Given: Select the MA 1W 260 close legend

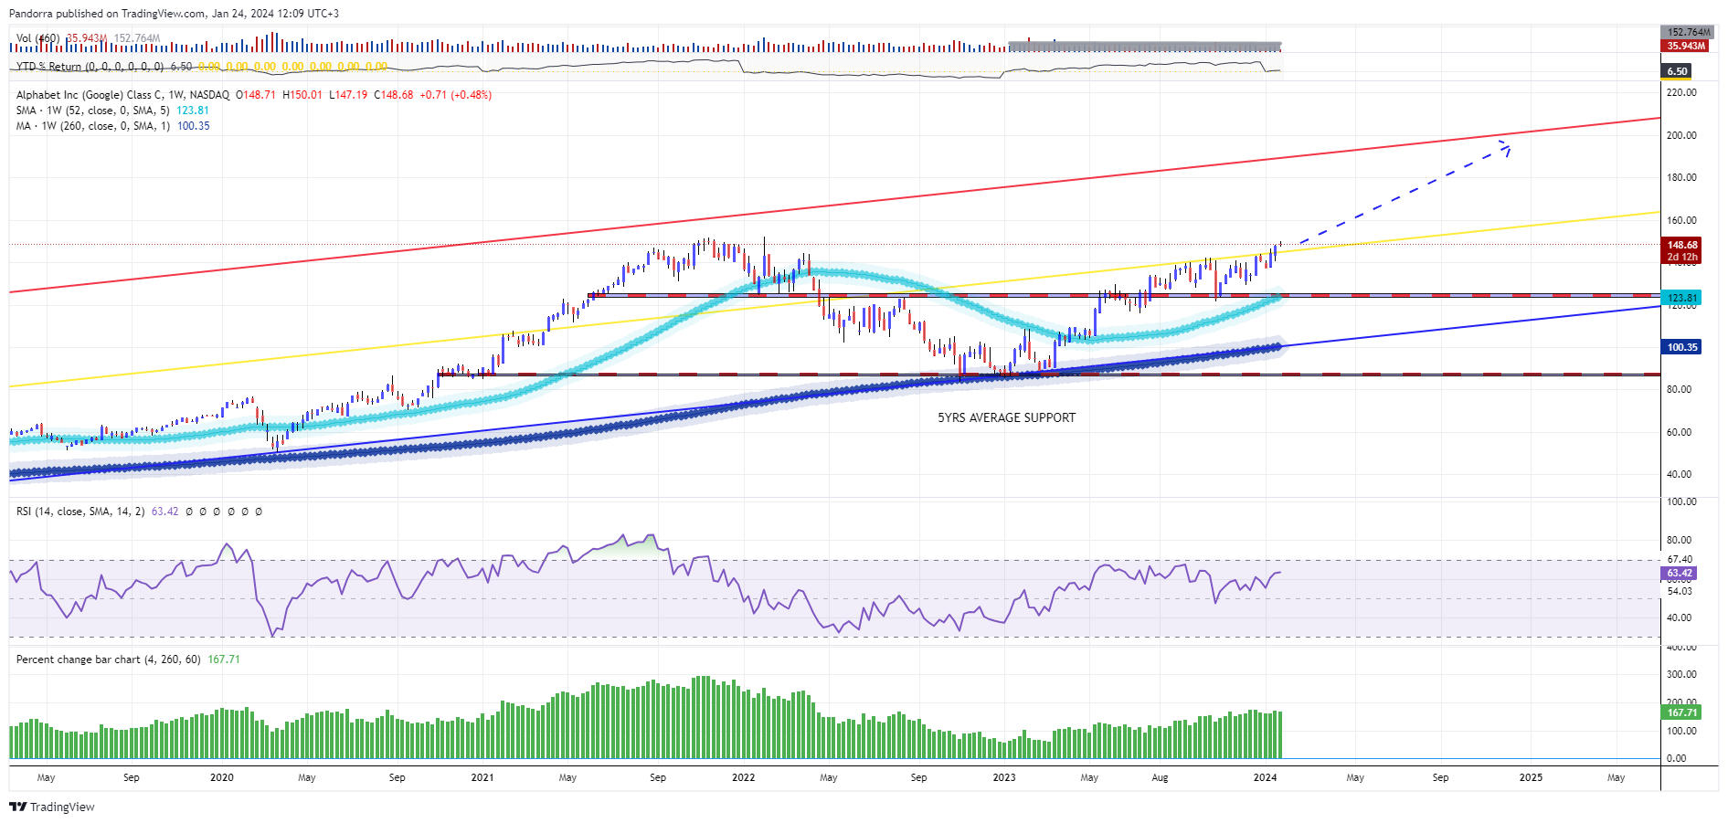Looking at the screenshot, I should (92, 126).
